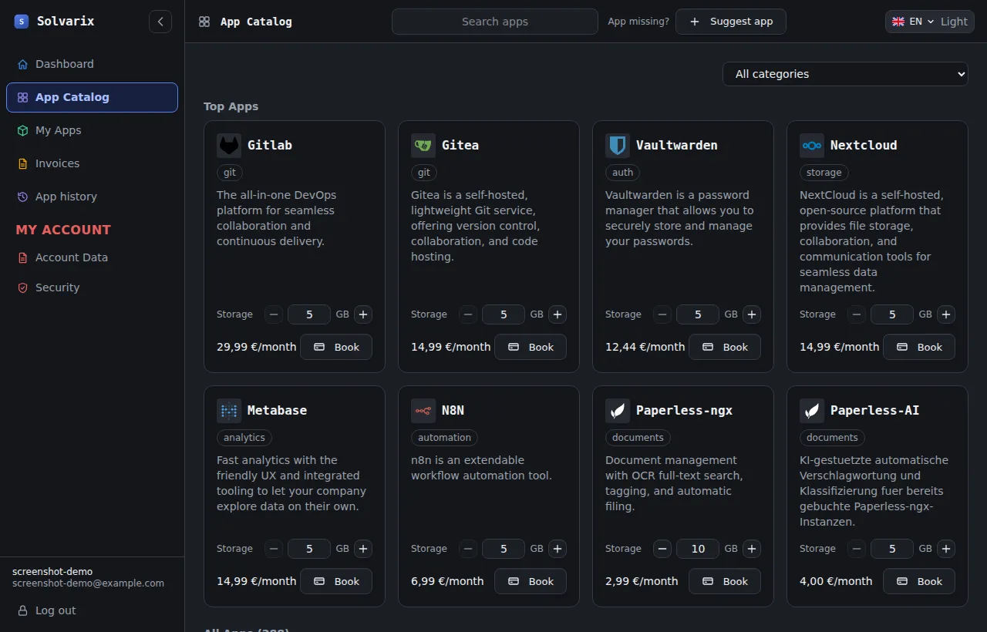Collapse the sidebar with the chevron button
The height and width of the screenshot is (632, 987).
pyautogui.click(x=160, y=22)
